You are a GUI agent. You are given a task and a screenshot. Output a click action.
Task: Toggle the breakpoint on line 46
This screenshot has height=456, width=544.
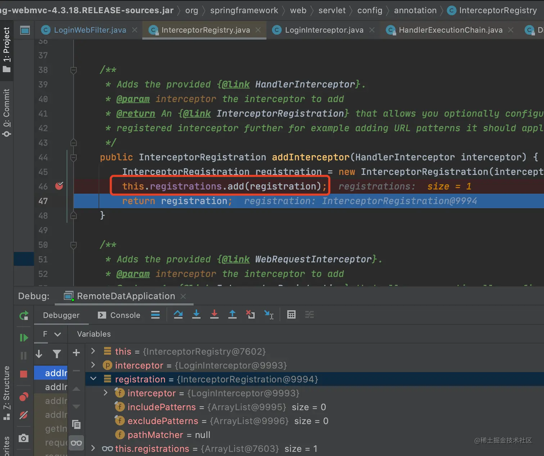tap(59, 186)
